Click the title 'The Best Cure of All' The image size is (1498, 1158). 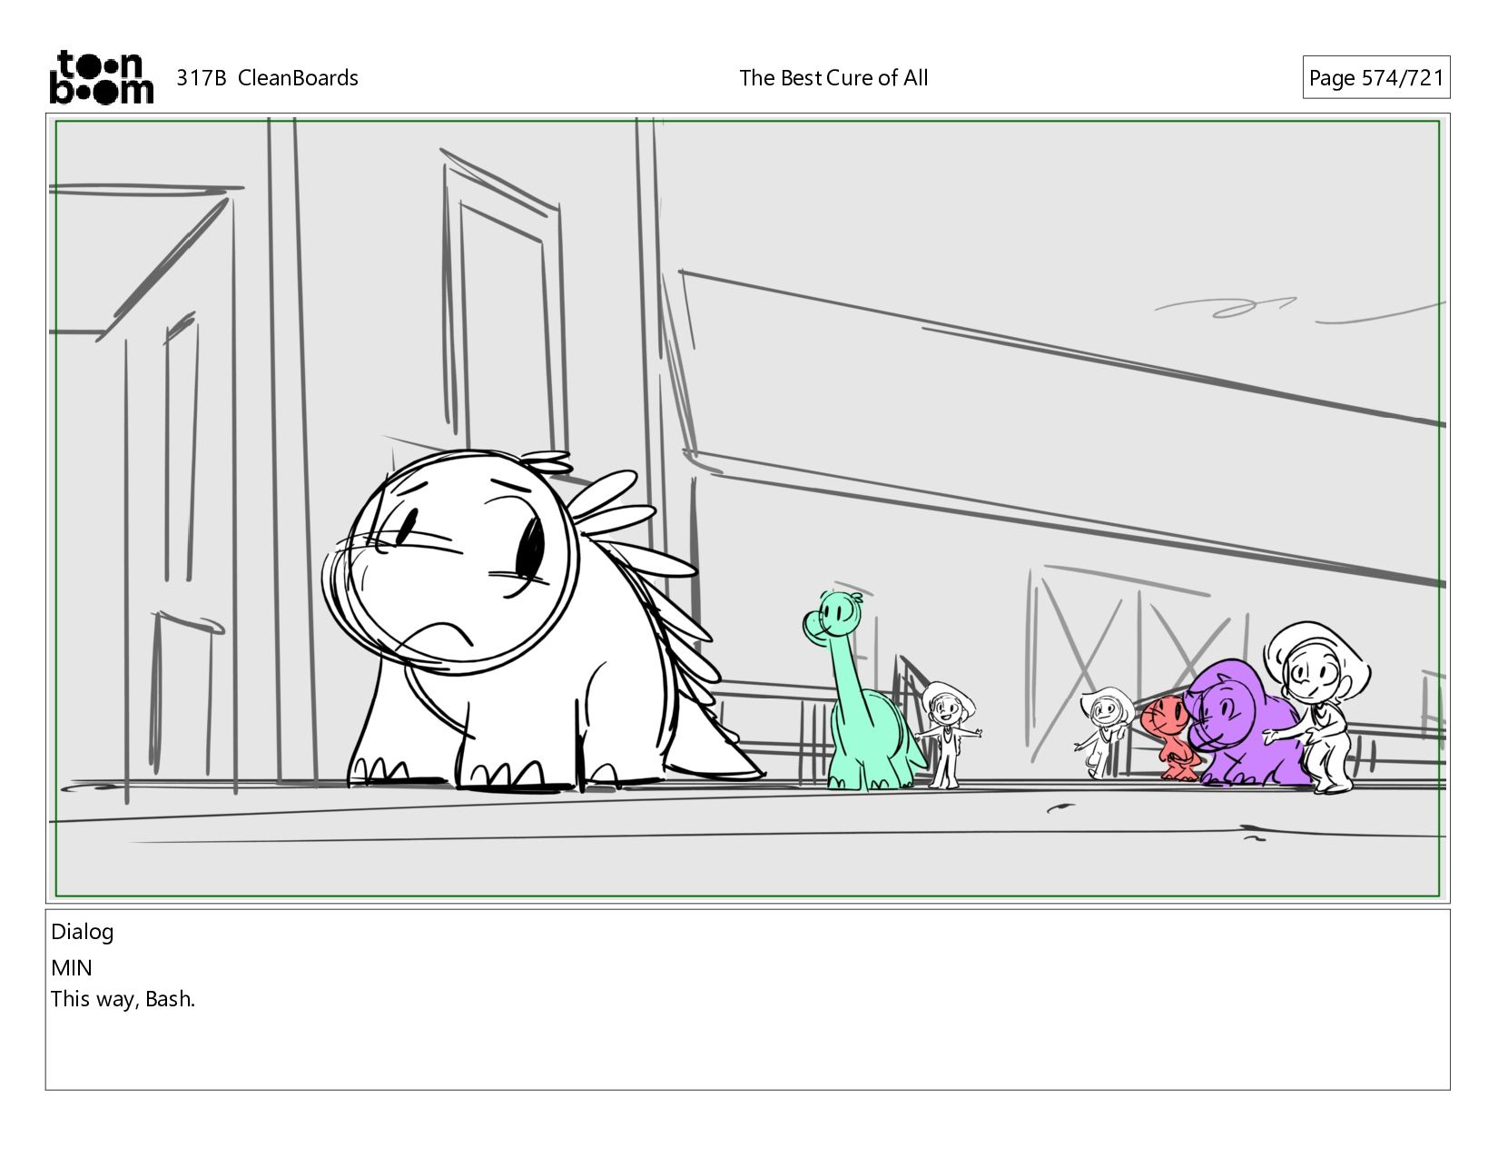[833, 78]
